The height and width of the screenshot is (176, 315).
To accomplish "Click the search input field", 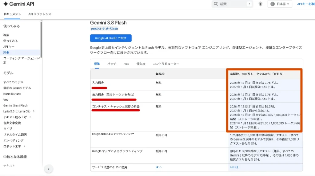I will 232,4.
